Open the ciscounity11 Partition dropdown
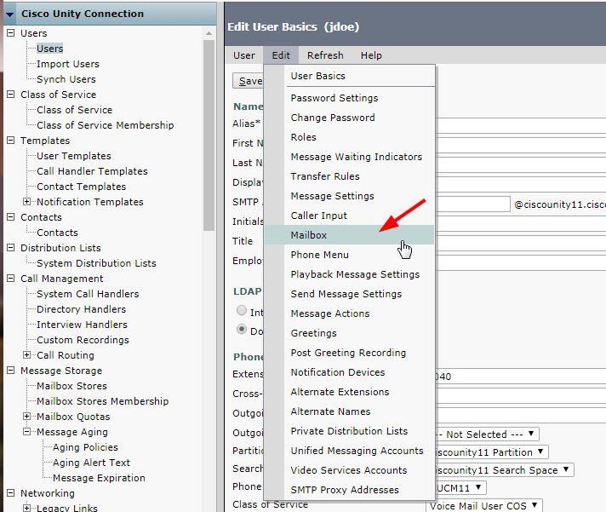The height and width of the screenshot is (512, 606). [x=491, y=452]
